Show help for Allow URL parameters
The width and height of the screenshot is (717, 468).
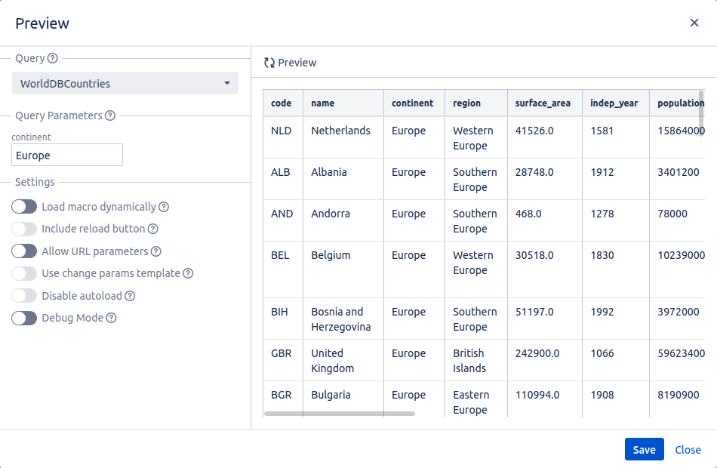click(156, 251)
